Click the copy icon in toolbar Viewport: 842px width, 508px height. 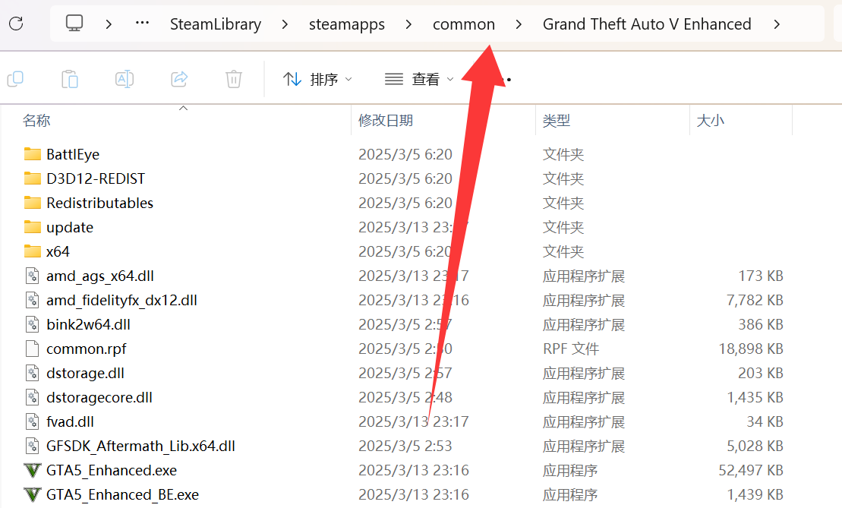coord(14,78)
